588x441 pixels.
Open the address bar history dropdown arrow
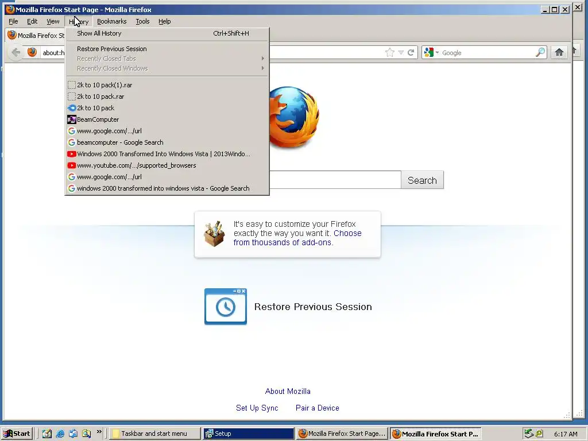pyautogui.click(x=401, y=52)
